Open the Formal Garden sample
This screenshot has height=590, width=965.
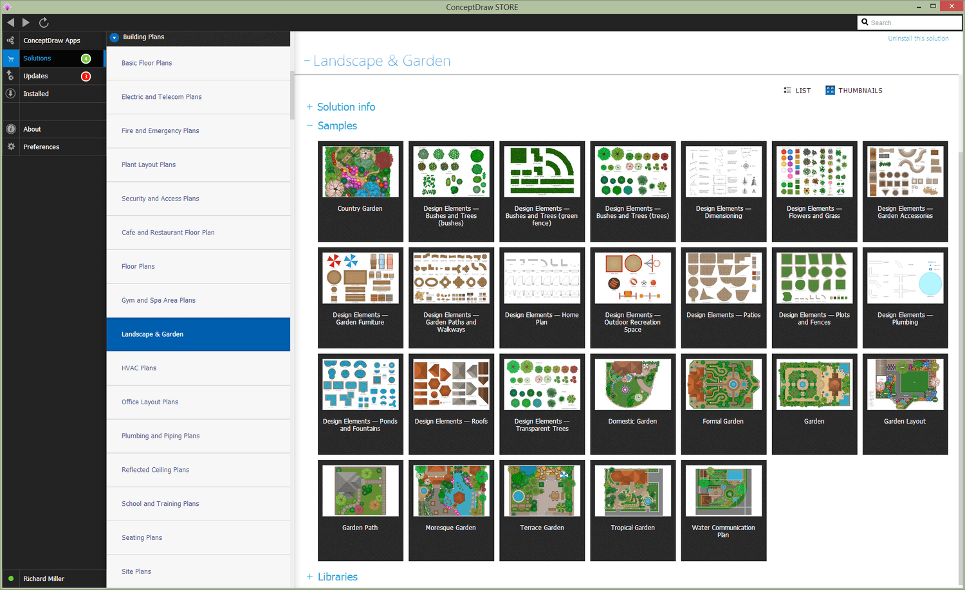(x=723, y=404)
